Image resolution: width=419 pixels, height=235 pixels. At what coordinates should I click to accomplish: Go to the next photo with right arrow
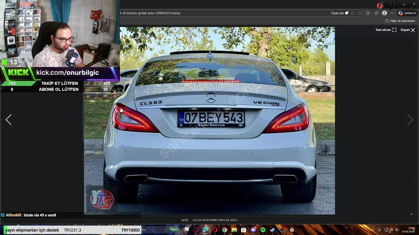click(410, 120)
